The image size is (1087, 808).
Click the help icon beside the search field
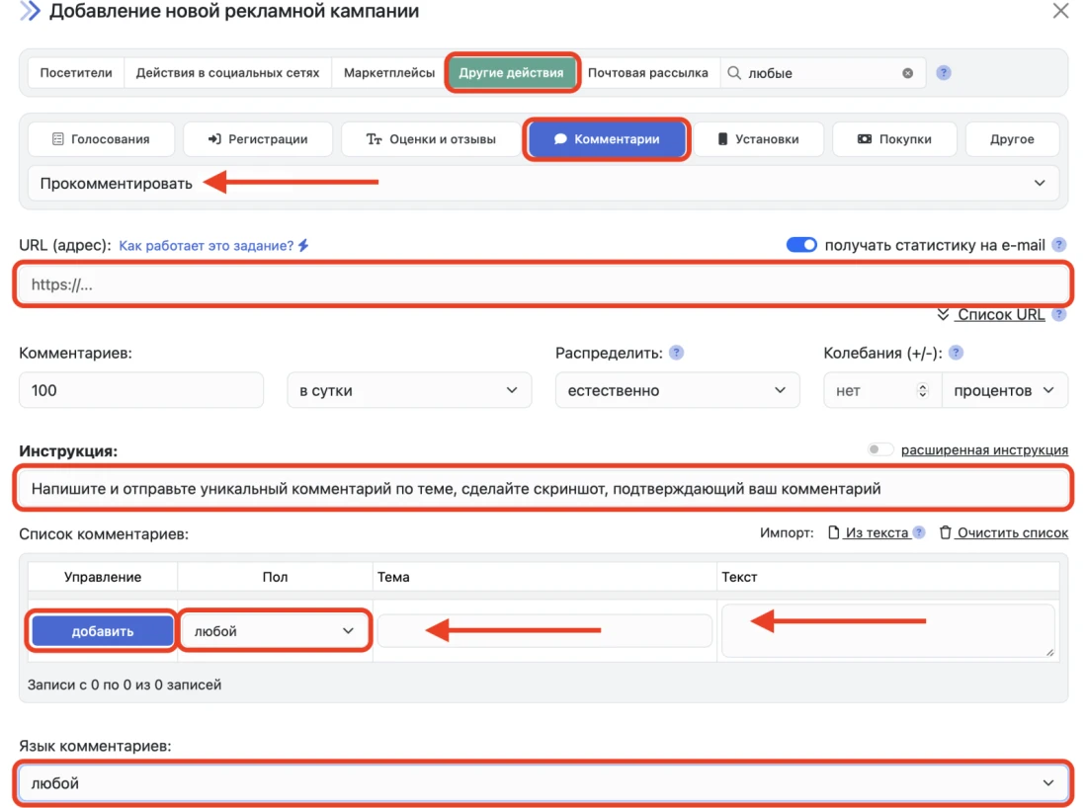944,73
